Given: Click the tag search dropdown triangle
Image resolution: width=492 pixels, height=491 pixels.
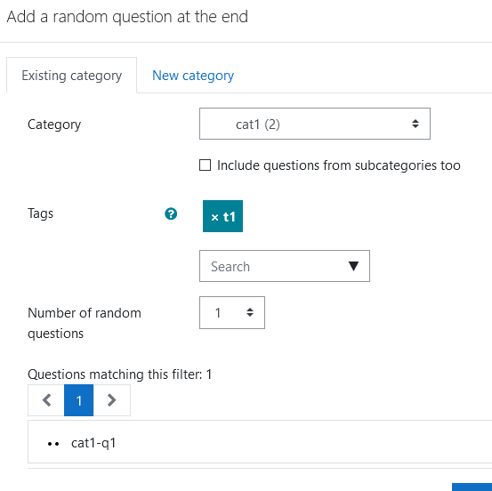Looking at the screenshot, I should [353, 266].
